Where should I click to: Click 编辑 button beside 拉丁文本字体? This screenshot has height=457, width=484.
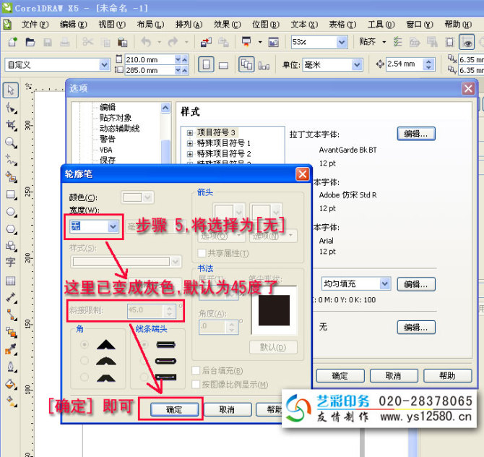click(x=416, y=134)
